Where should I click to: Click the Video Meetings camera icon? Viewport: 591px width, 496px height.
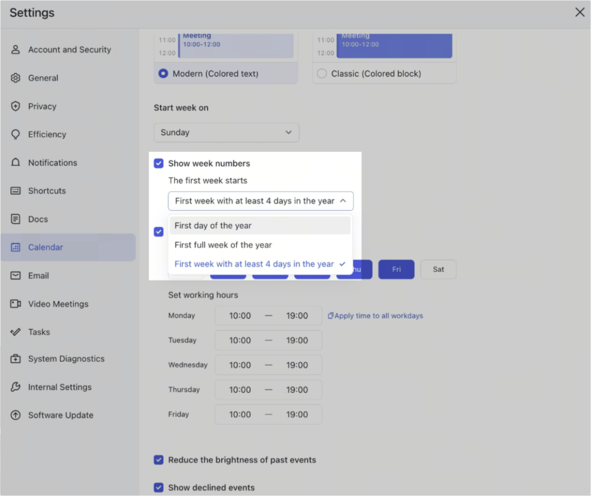(x=15, y=304)
